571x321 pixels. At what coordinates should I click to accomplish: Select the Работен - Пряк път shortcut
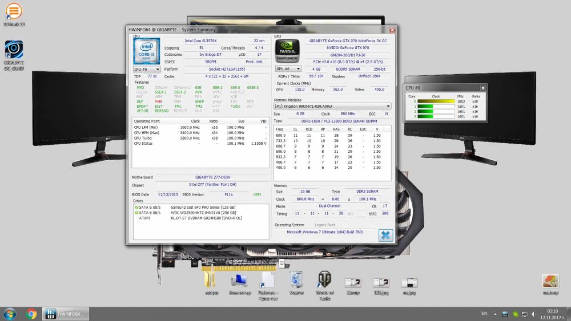(268, 286)
